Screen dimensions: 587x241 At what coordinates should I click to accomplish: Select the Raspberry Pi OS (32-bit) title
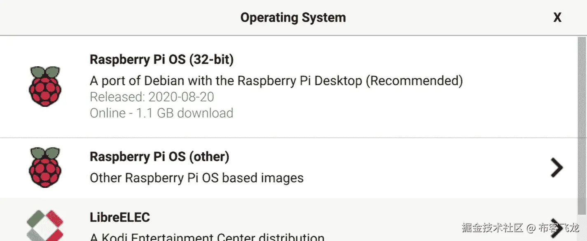tap(161, 60)
